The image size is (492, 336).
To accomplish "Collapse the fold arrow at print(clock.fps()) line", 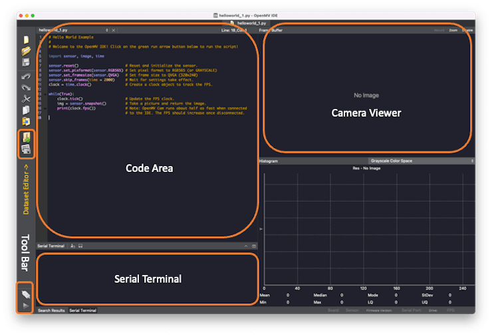I will coord(45,108).
